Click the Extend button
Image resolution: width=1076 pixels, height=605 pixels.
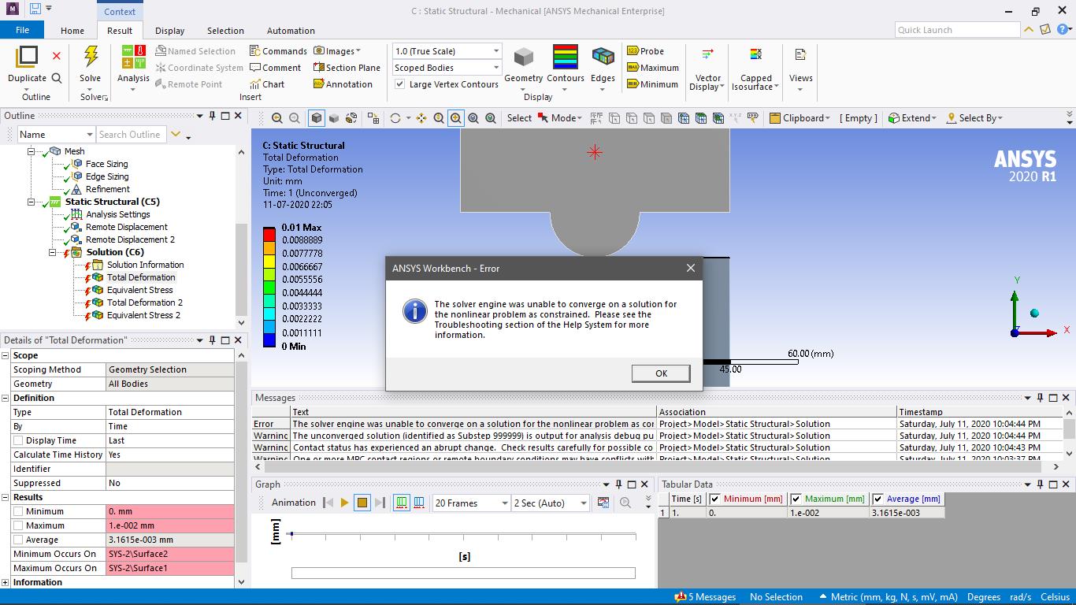[912, 118]
